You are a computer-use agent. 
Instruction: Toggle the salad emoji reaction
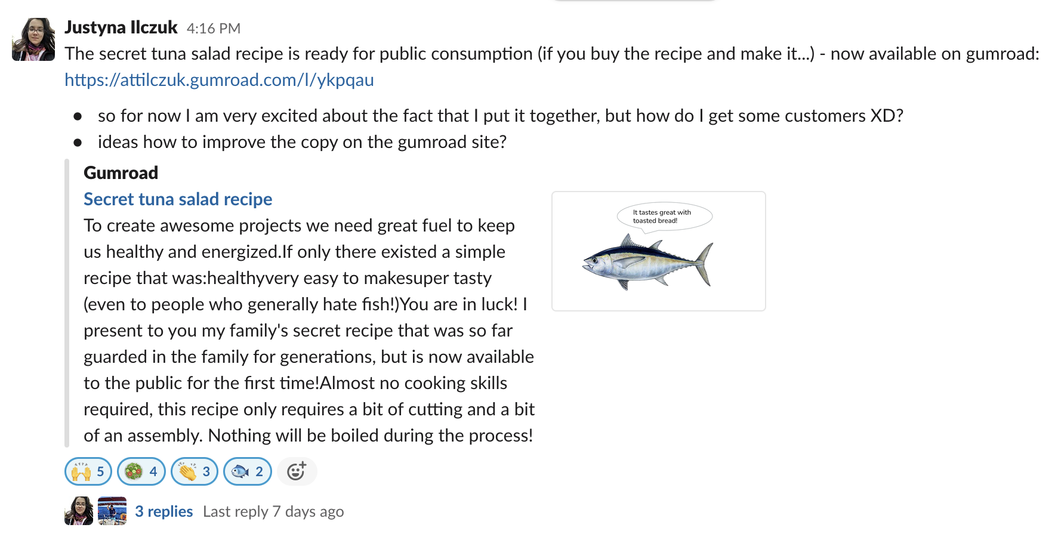tap(141, 471)
